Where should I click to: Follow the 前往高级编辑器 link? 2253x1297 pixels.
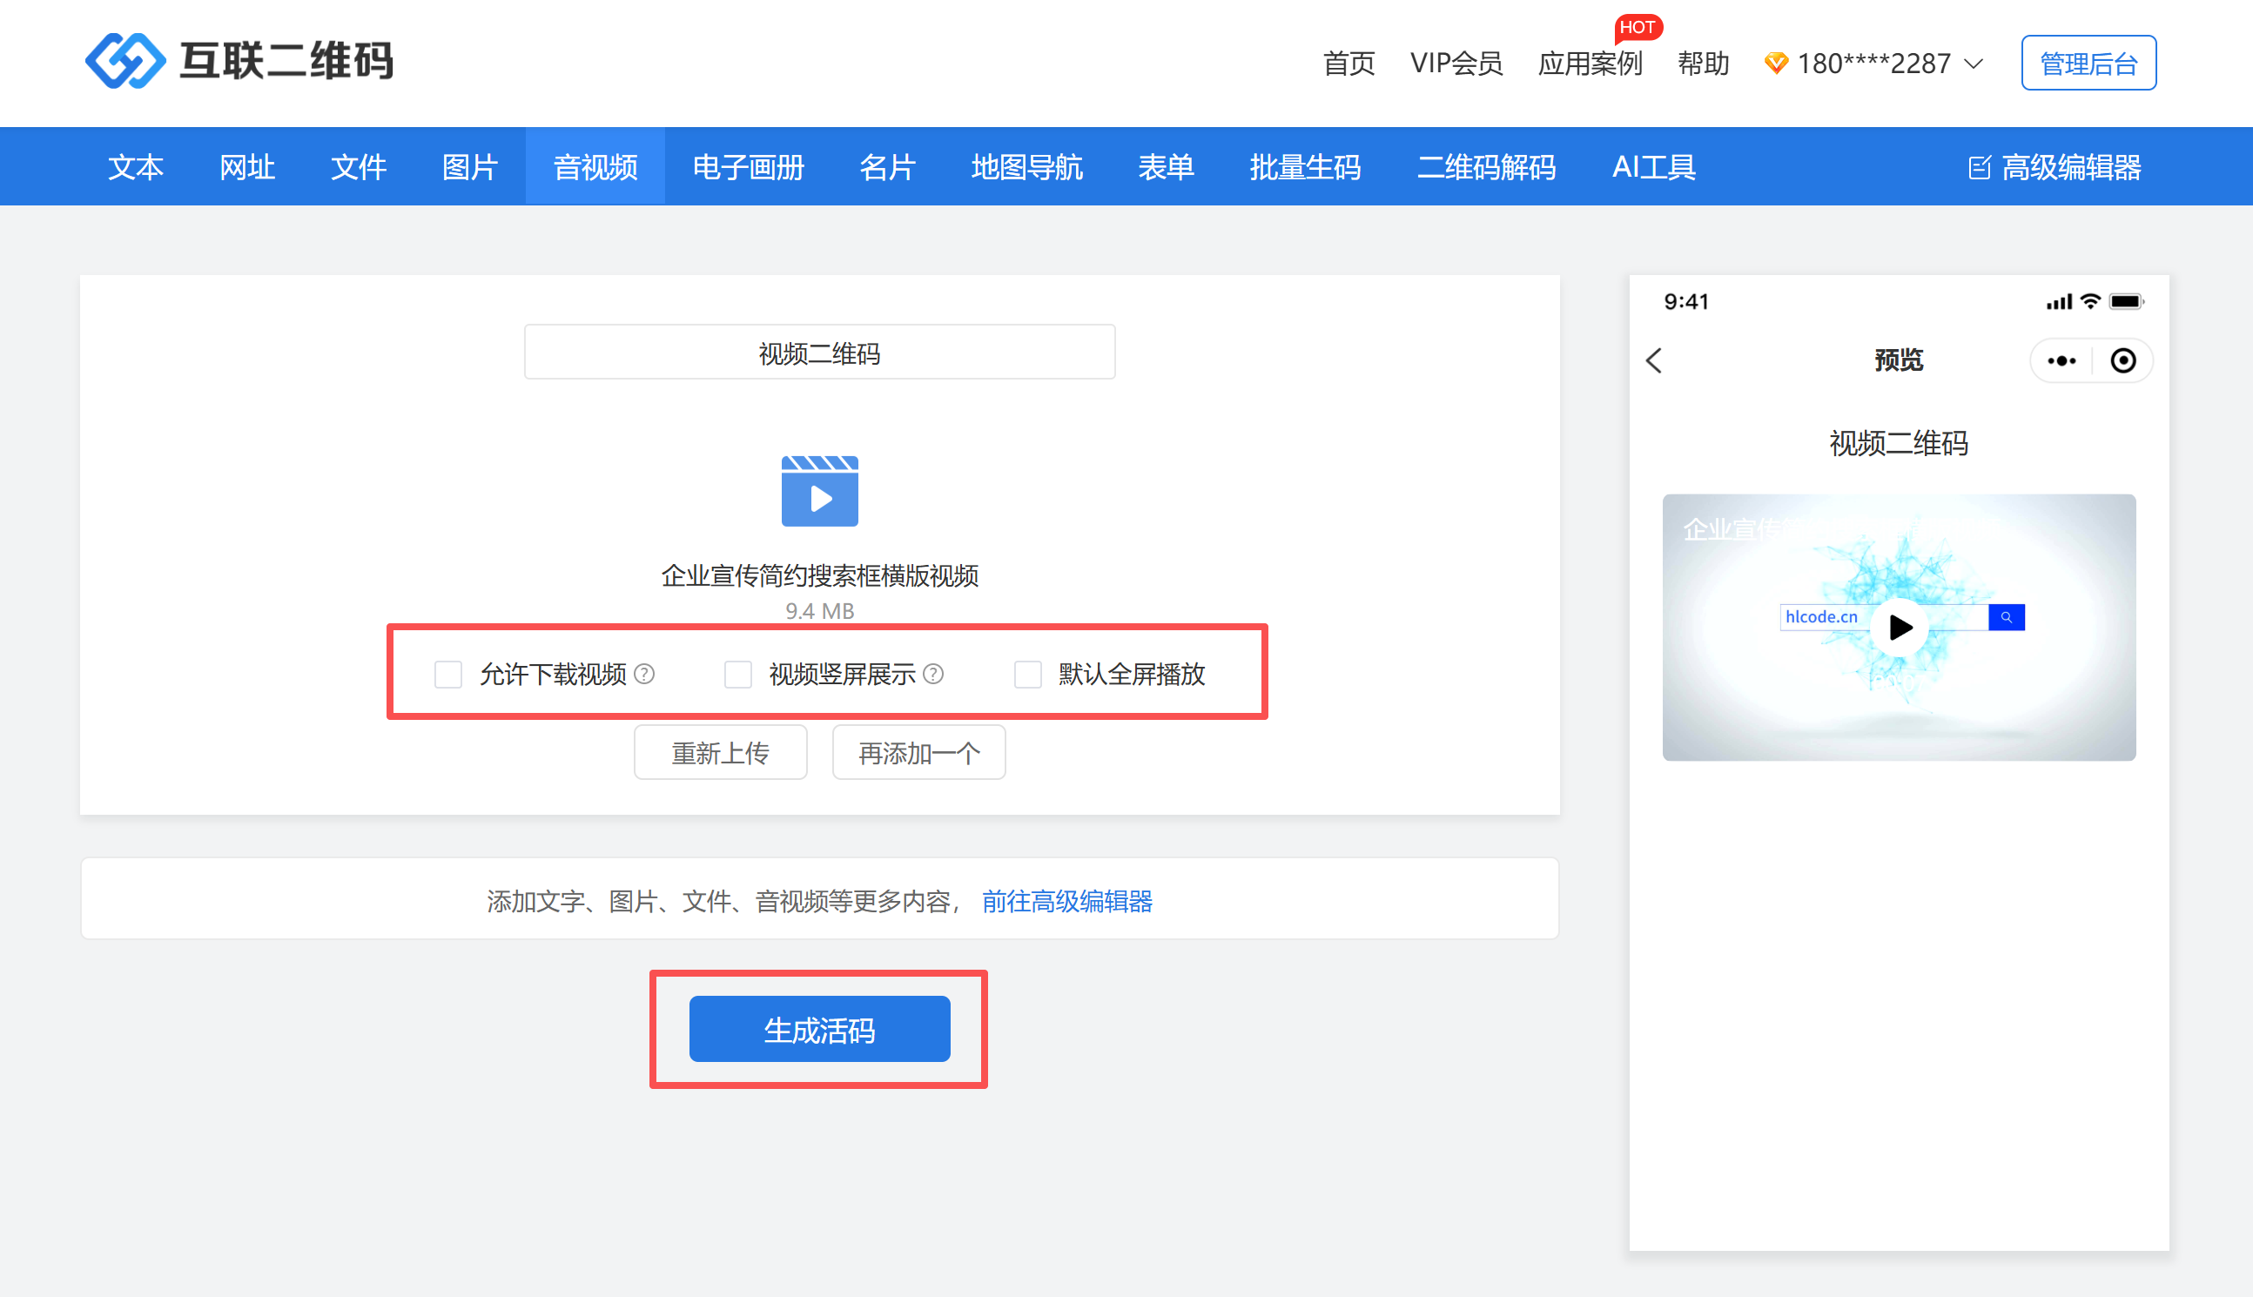1066,902
